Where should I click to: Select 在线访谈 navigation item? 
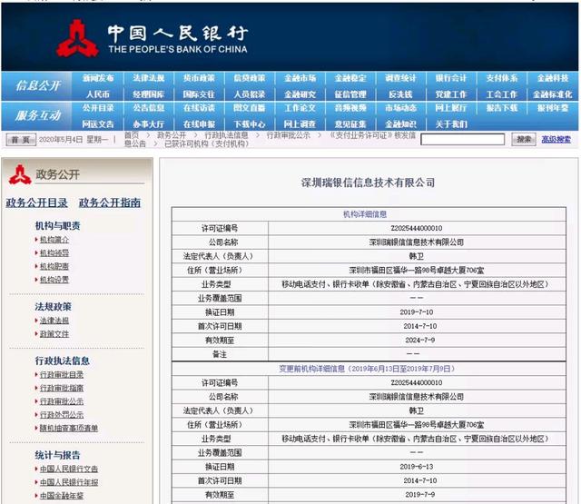(x=199, y=108)
